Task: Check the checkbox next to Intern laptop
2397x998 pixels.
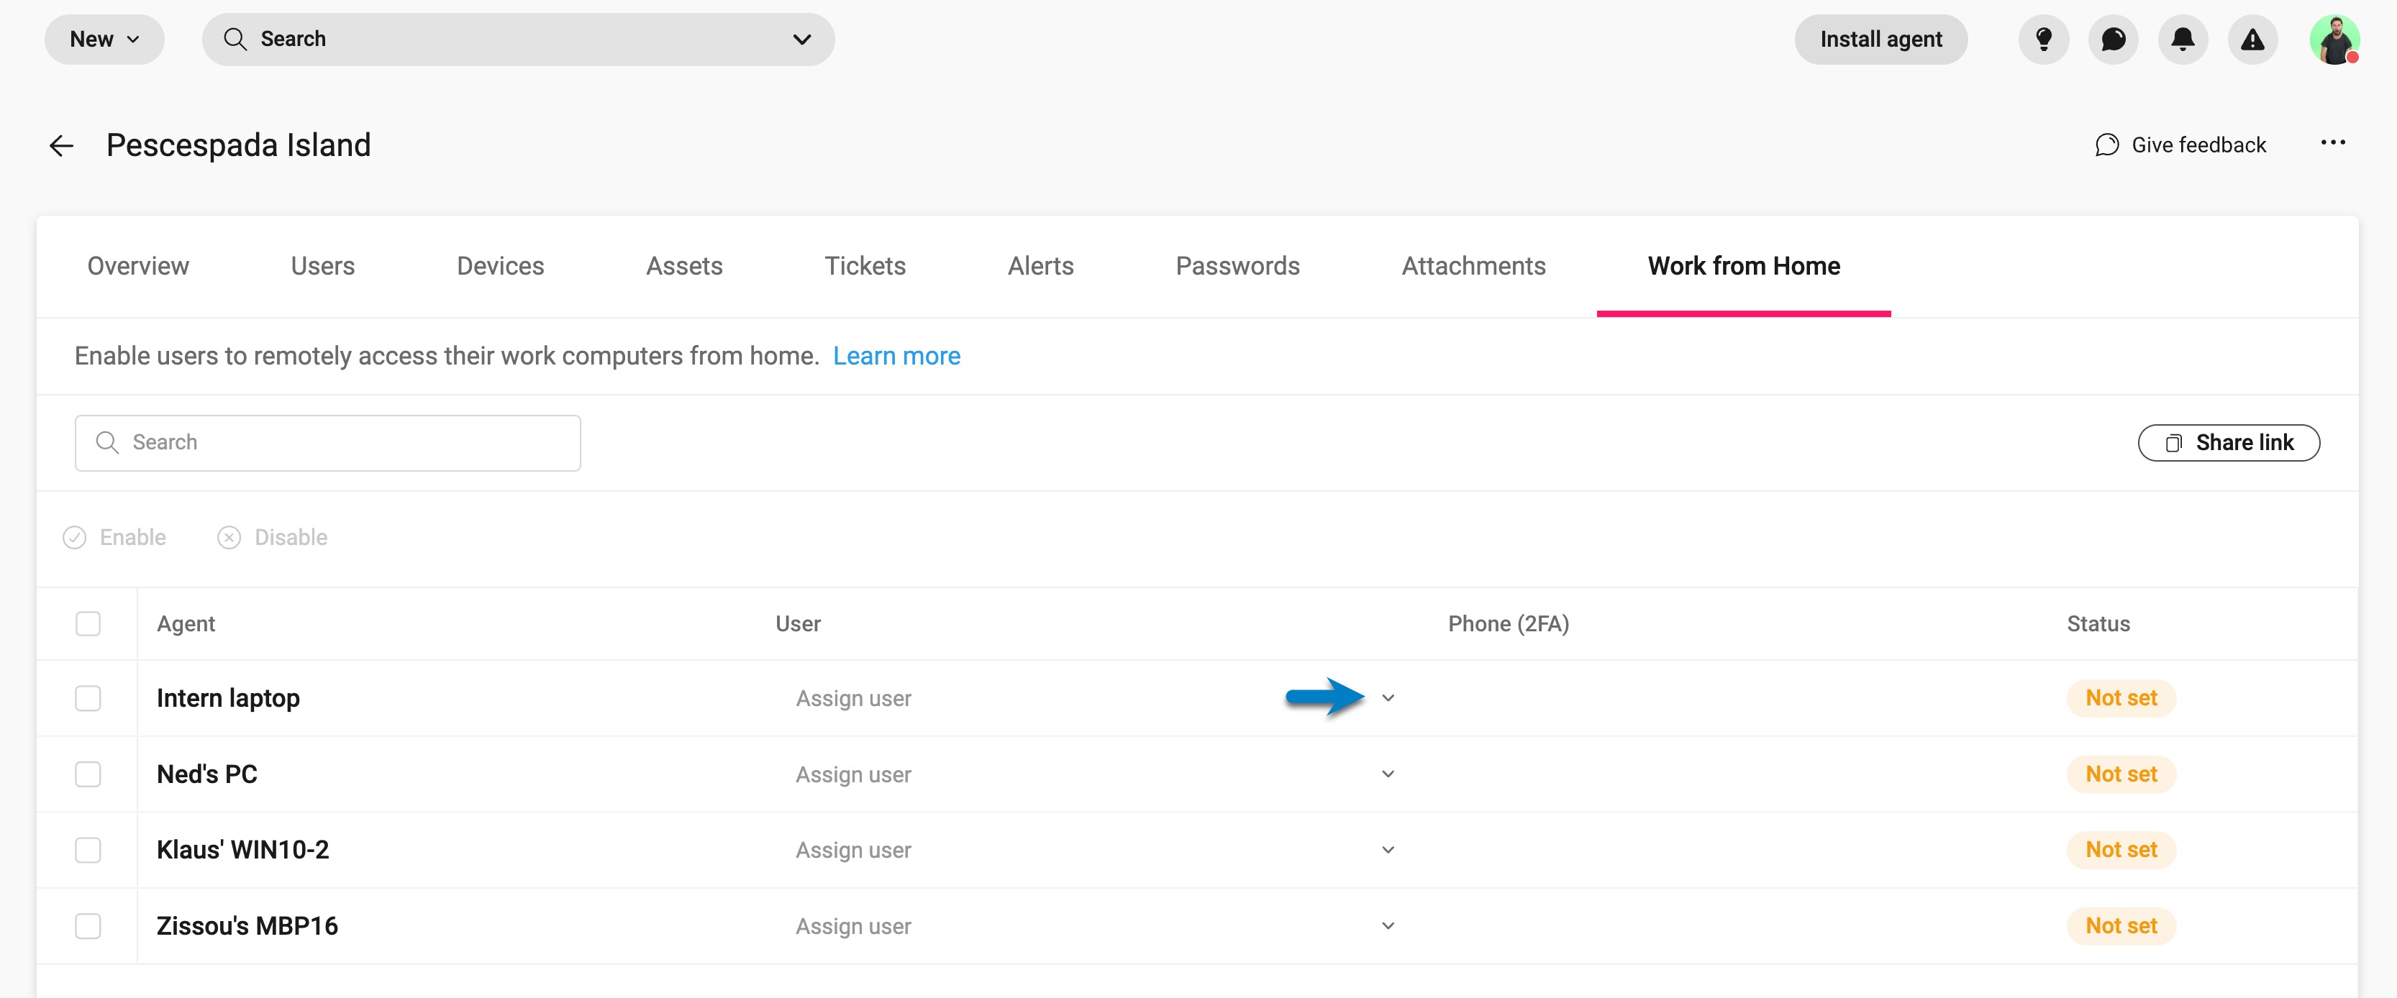Action: point(88,697)
